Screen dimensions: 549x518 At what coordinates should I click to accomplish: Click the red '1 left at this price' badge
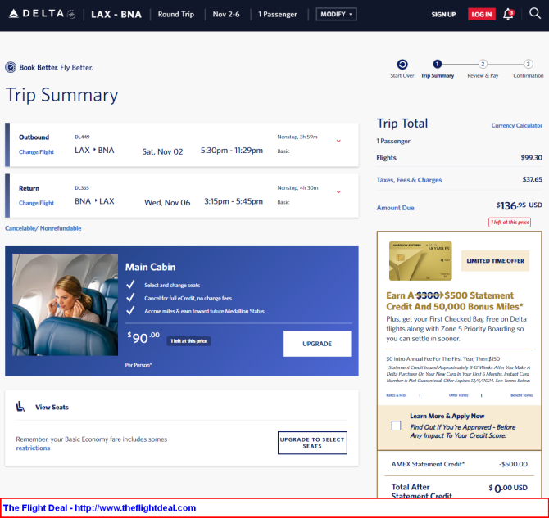click(x=510, y=222)
